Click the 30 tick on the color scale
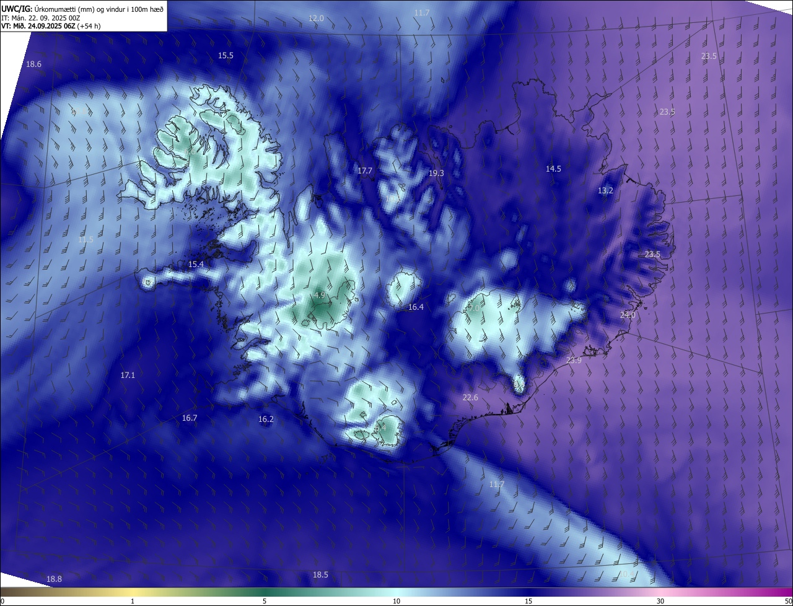 (x=660, y=602)
